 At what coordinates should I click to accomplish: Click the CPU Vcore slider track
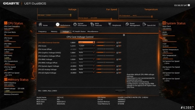pos(105,46)
